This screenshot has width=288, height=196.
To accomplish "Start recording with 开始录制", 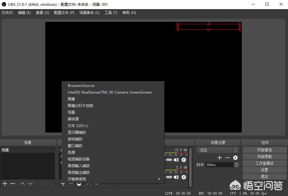I will pyautogui.click(x=265, y=156).
